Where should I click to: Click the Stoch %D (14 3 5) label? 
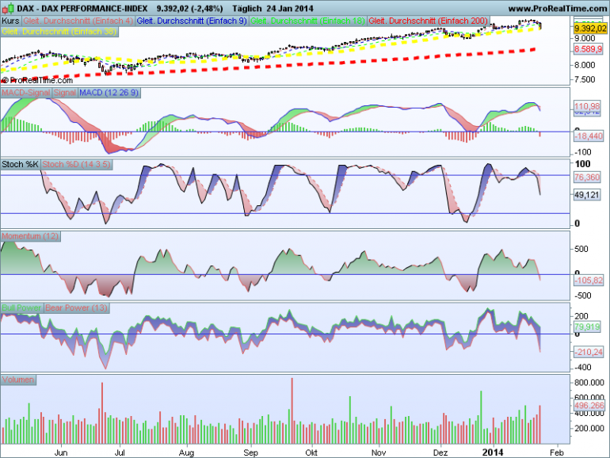[76, 164]
